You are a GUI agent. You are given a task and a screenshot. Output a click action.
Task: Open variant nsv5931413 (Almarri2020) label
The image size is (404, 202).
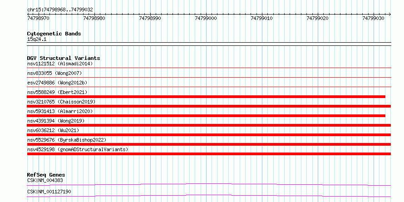click(60, 111)
